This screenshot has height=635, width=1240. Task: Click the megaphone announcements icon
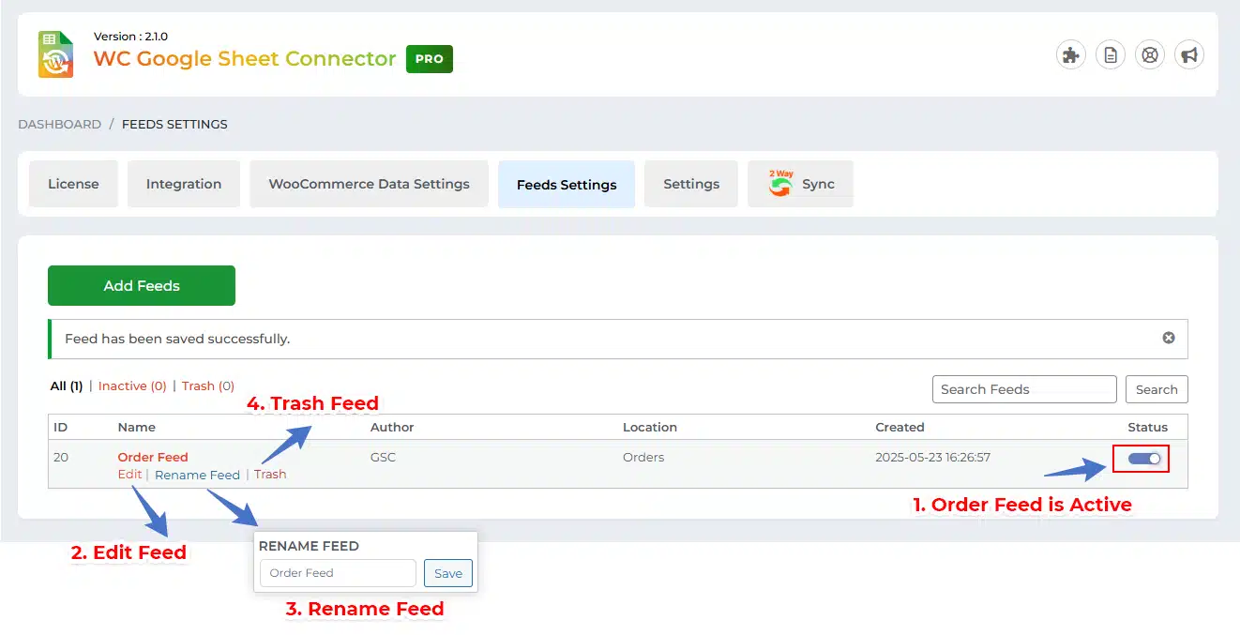click(x=1189, y=55)
